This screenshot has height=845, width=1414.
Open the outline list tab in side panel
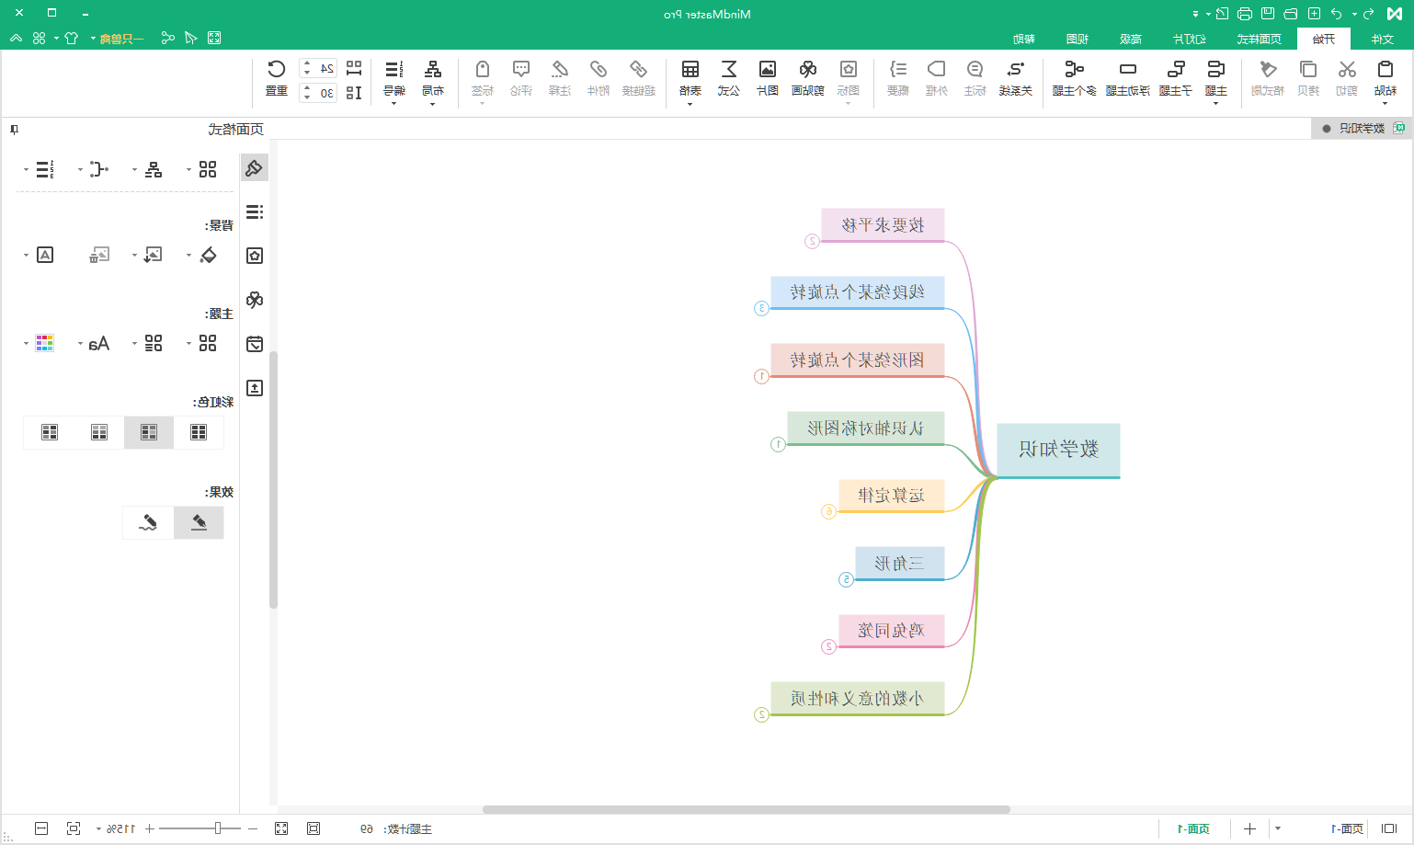(x=255, y=211)
